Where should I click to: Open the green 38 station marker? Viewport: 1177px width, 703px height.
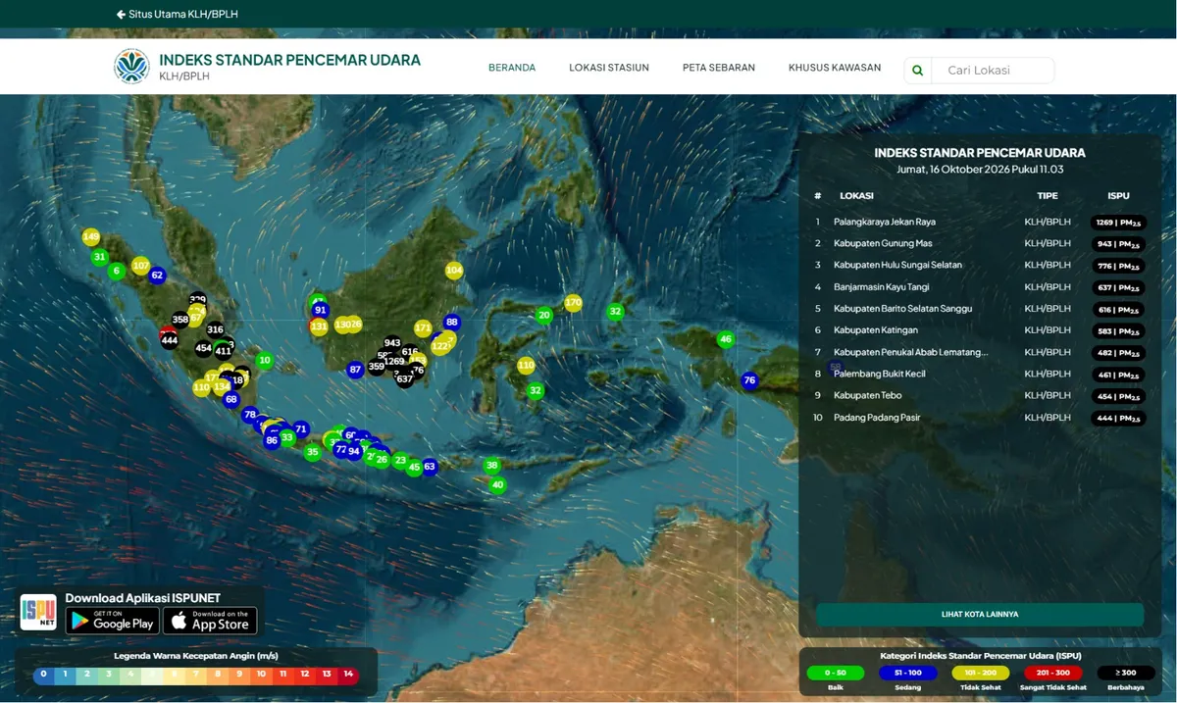click(492, 466)
